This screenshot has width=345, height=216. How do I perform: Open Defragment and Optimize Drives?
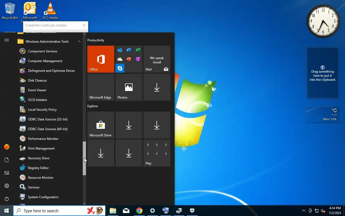coord(50,71)
